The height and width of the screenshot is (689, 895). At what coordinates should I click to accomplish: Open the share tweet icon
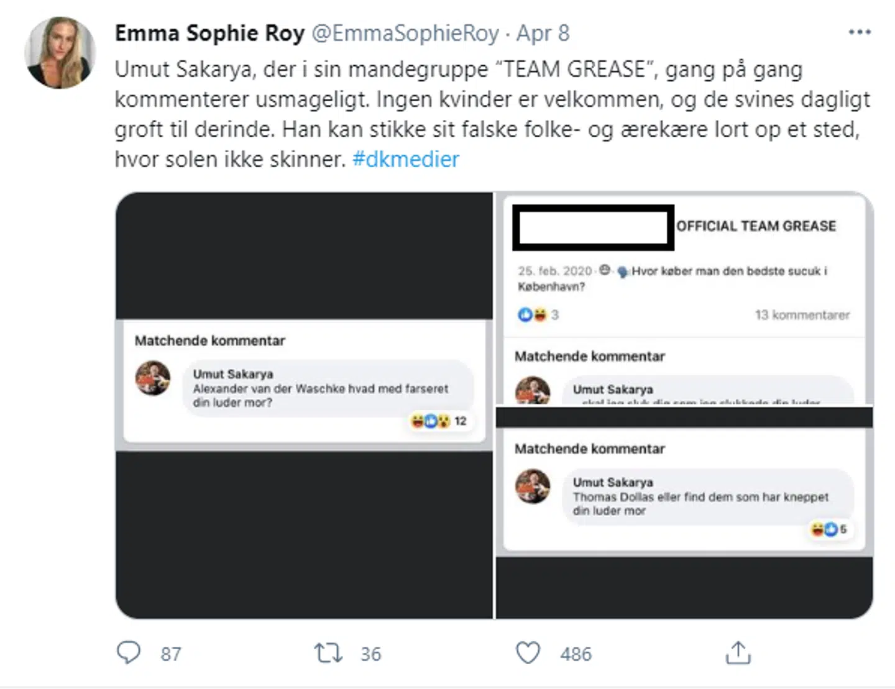tap(738, 653)
